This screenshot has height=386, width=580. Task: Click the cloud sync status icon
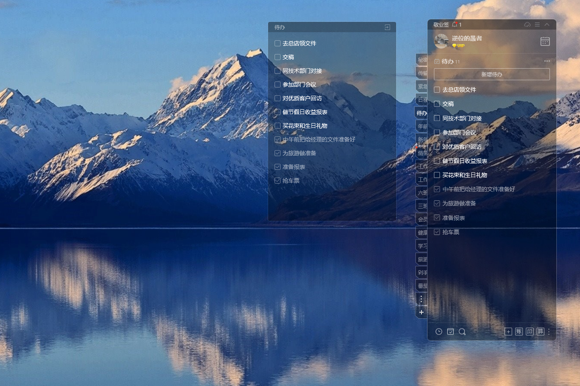[x=527, y=24]
